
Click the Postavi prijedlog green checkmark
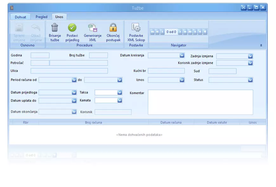[72, 28]
